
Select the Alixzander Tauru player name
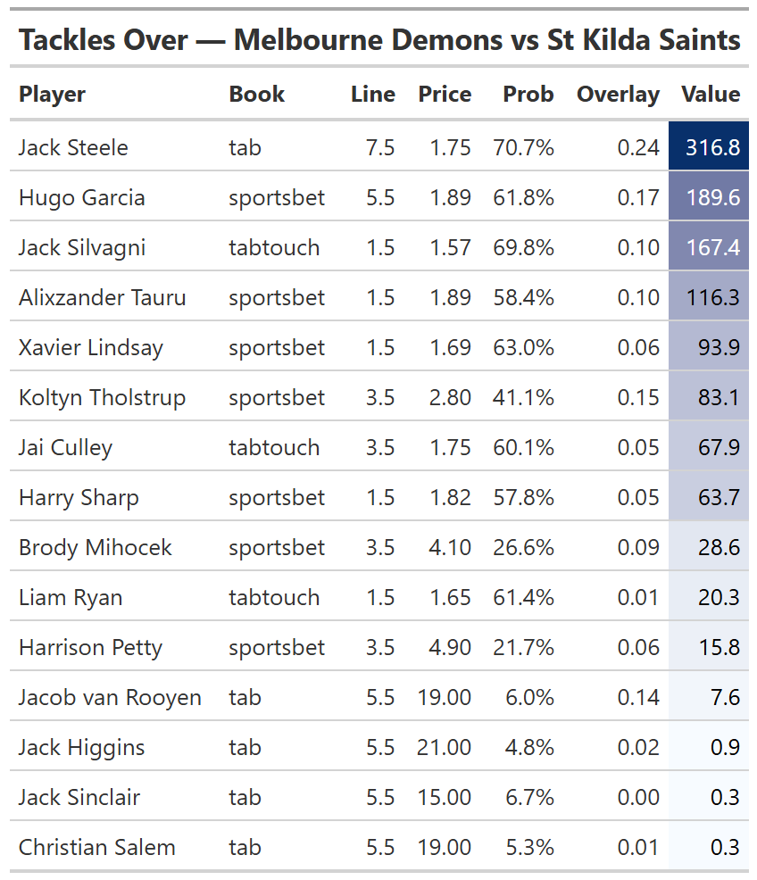102,297
